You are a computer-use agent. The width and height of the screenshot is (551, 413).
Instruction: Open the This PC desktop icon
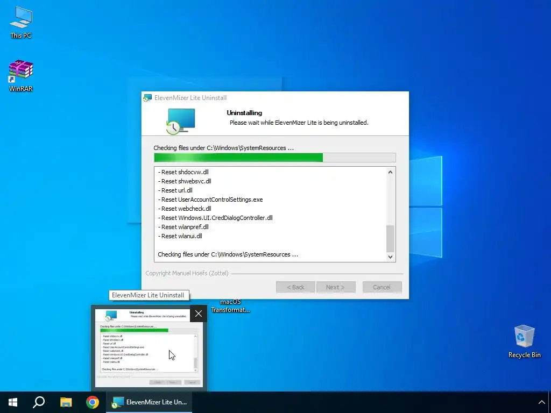pyautogui.click(x=21, y=22)
